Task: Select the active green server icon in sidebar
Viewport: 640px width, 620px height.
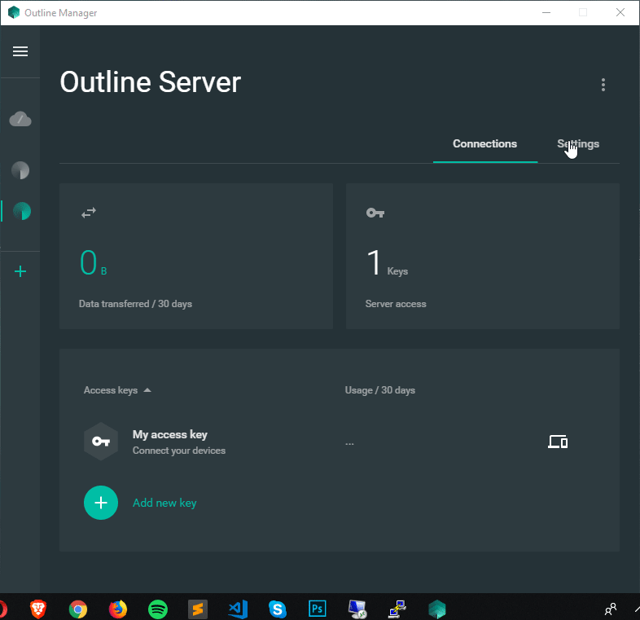Action: (x=22, y=211)
